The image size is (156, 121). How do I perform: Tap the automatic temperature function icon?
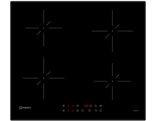coord(95,110)
